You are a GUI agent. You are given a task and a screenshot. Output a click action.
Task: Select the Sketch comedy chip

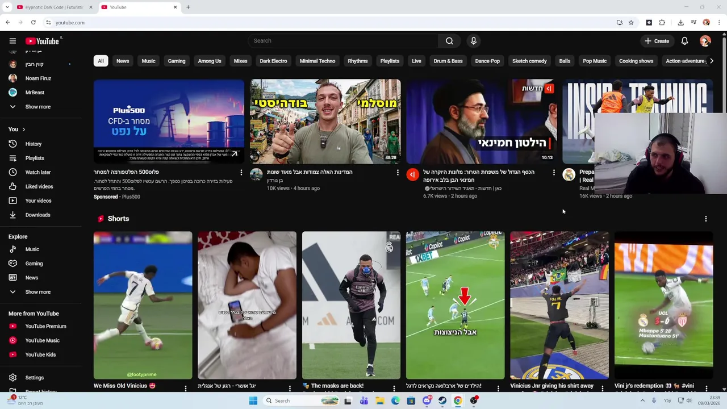[x=529, y=61]
